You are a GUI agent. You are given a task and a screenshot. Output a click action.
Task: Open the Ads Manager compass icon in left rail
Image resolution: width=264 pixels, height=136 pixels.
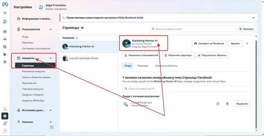[x=5, y=32]
